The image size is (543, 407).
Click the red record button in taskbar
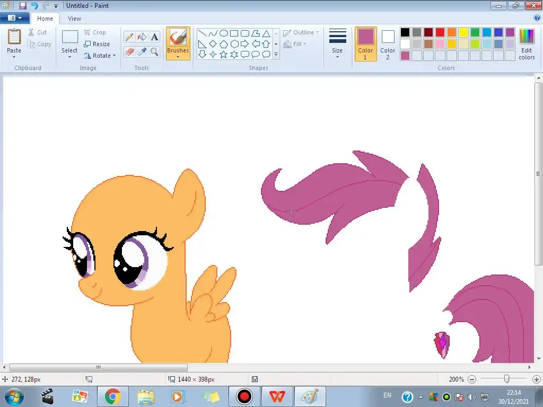244,396
